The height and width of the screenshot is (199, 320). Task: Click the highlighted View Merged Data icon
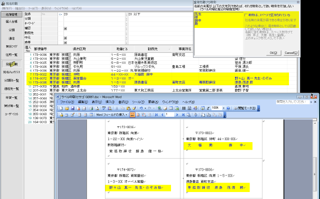(x=132, y=115)
